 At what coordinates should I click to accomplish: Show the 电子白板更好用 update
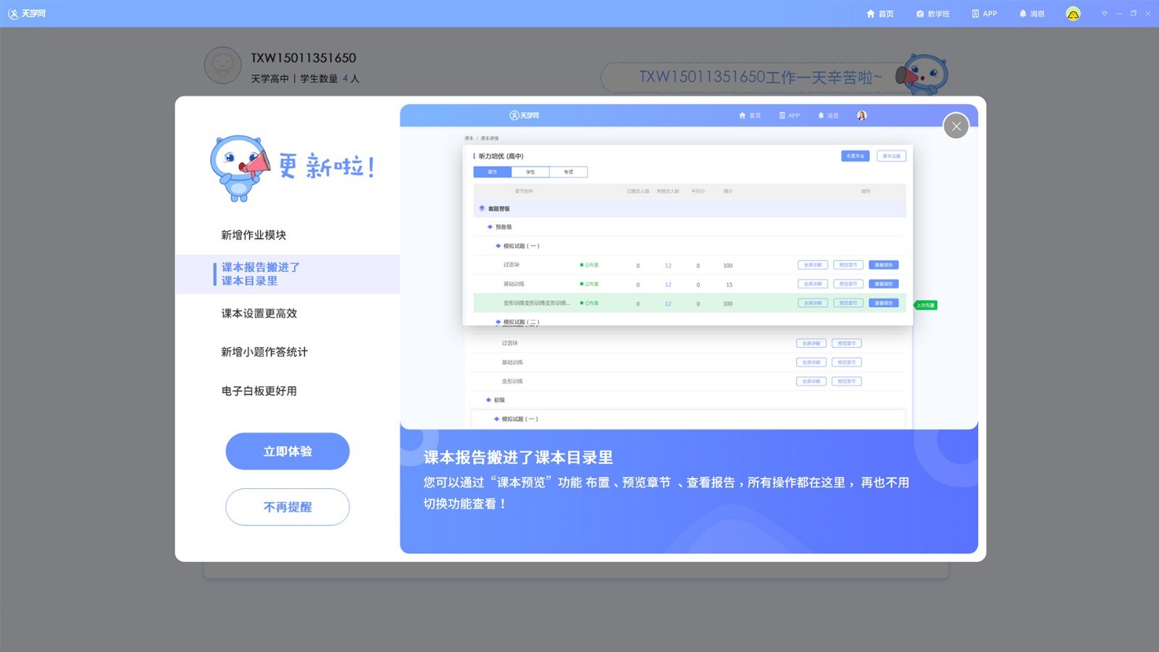pyautogui.click(x=259, y=391)
